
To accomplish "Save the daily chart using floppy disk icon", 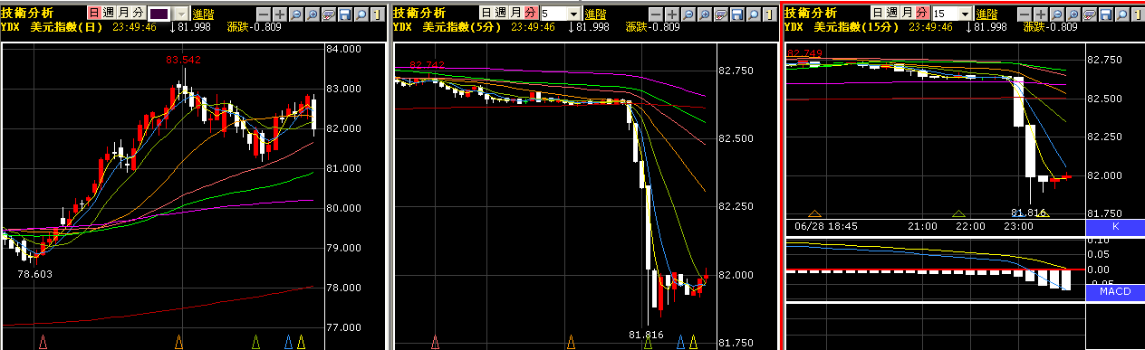I will pyautogui.click(x=344, y=14).
